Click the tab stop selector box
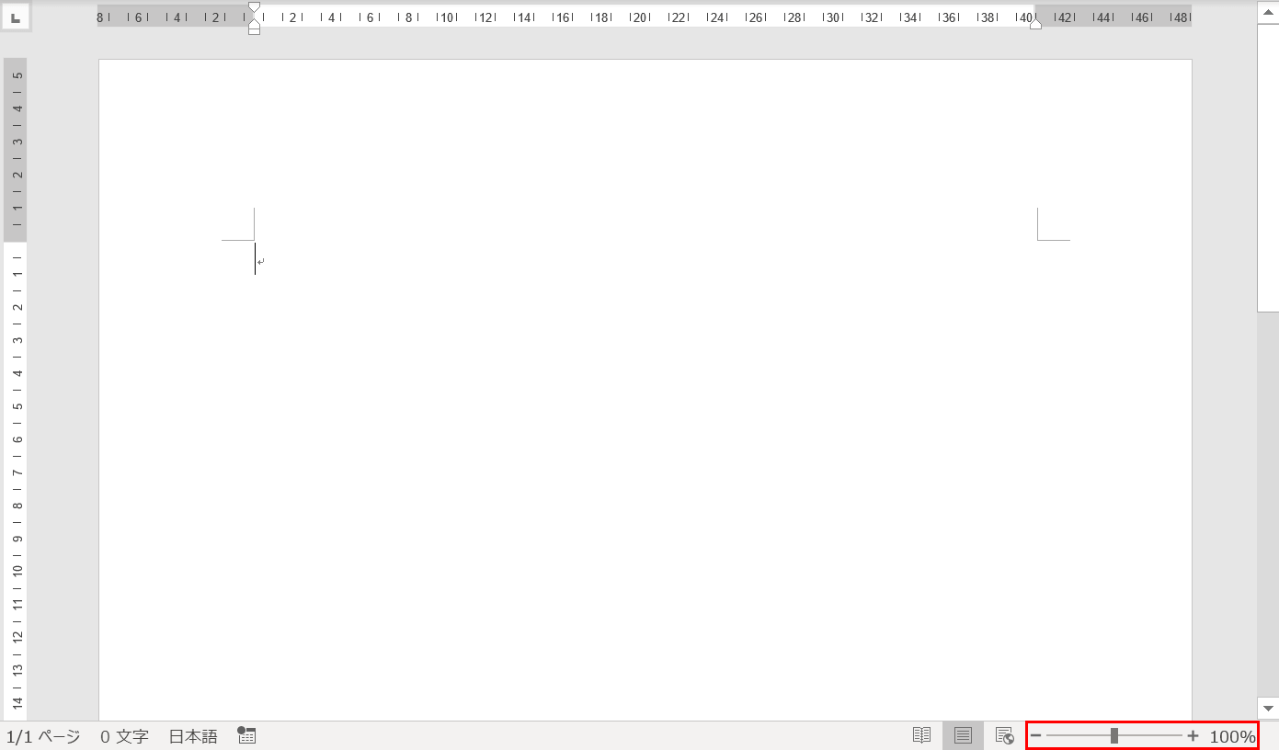Screen dimensions: 1279x750 (x=16, y=17)
